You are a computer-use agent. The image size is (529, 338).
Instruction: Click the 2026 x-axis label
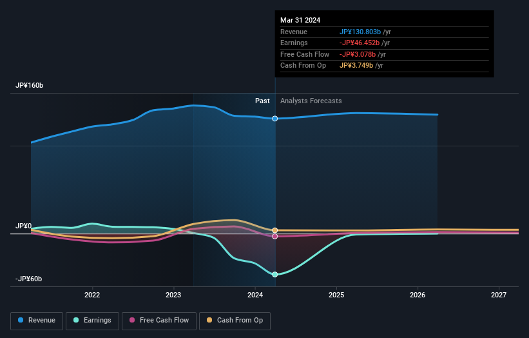pos(418,295)
